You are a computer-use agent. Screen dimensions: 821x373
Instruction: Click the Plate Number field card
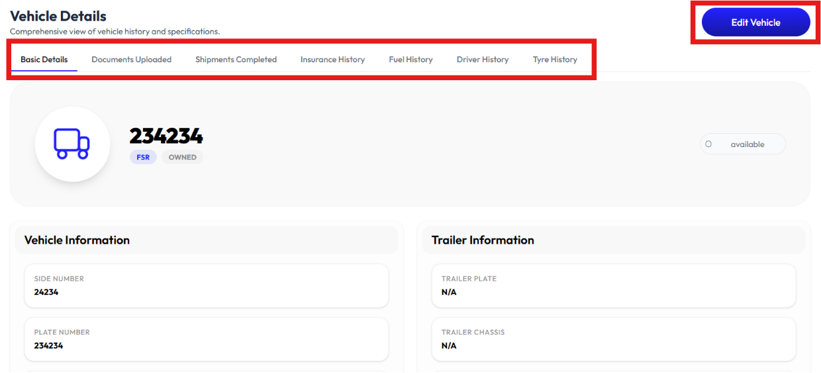pyautogui.click(x=207, y=339)
